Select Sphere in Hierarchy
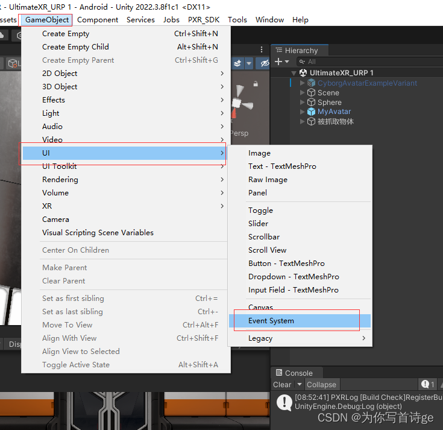The width and height of the screenshot is (443, 430). (x=330, y=103)
